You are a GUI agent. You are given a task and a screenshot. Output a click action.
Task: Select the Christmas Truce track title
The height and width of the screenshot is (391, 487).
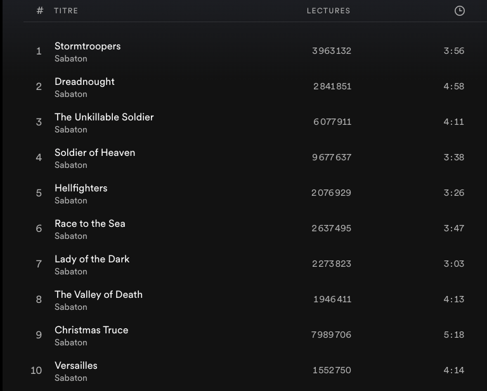pyautogui.click(x=91, y=330)
